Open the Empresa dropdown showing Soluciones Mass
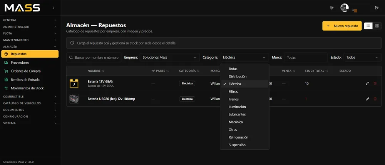 coord(169,57)
